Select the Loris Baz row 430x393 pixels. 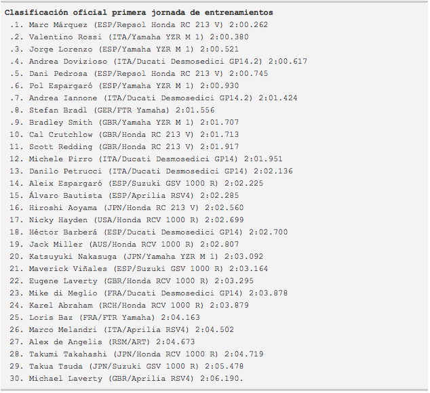tap(104, 317)
